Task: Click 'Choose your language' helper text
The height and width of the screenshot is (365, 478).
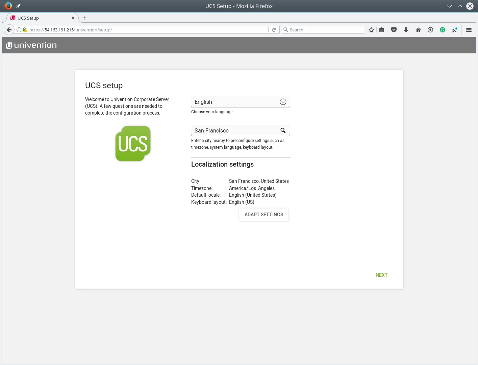Action: click(x=212, y=112)
